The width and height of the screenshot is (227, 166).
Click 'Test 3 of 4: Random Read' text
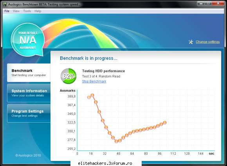(101, 76)
